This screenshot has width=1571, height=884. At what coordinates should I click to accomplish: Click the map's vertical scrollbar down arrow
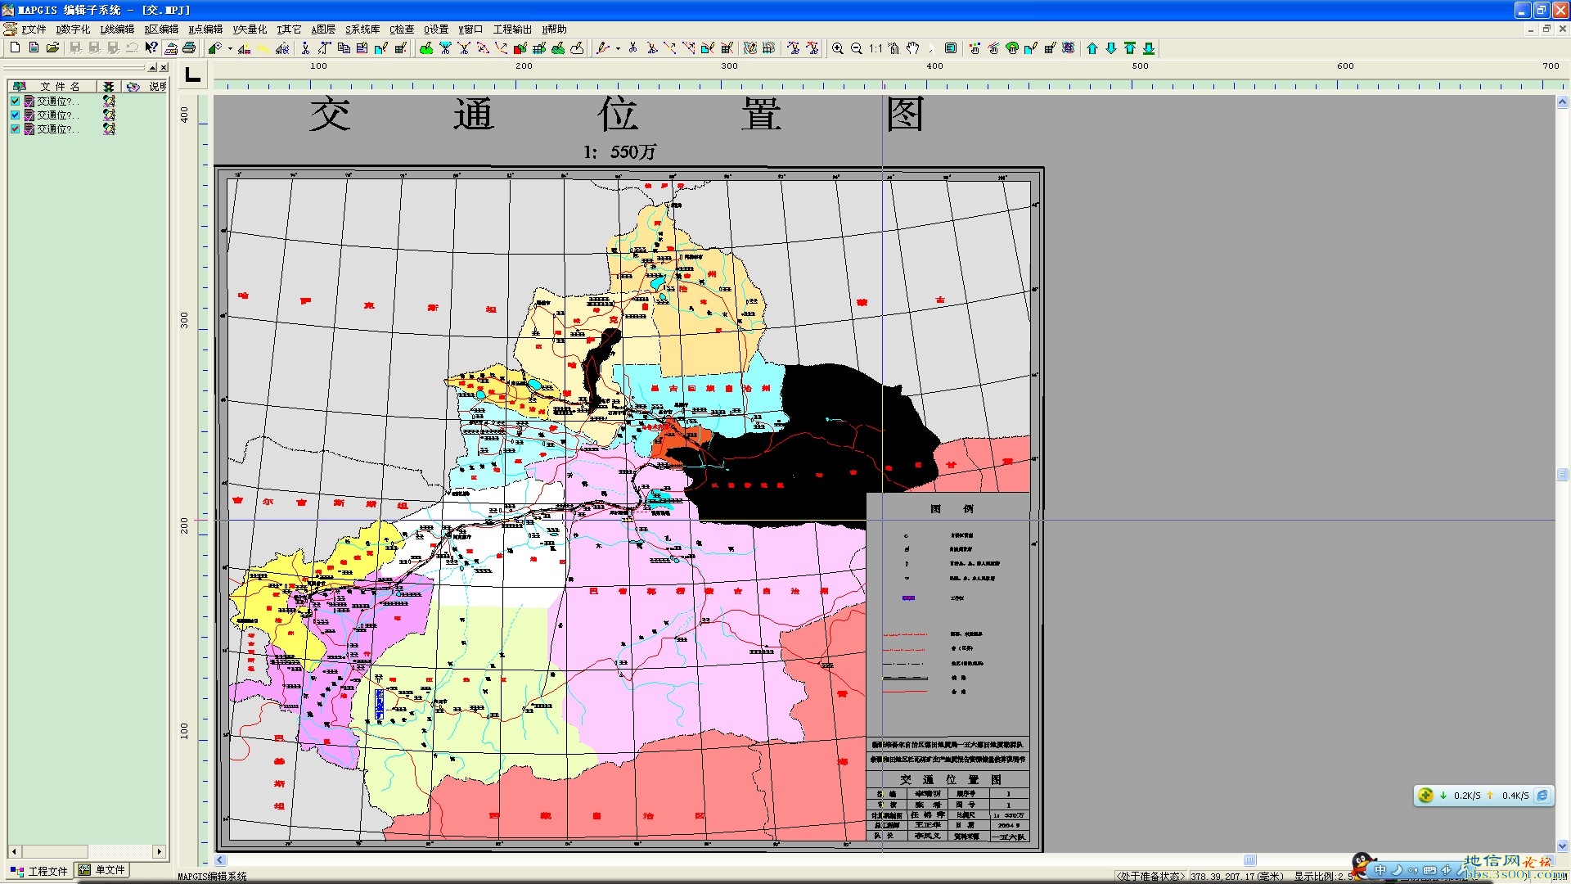(x=1563, y=846)
